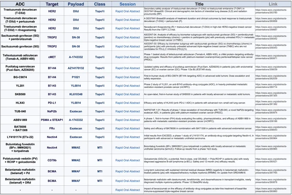
Task: Click the Payload column header
Action: 76,4
